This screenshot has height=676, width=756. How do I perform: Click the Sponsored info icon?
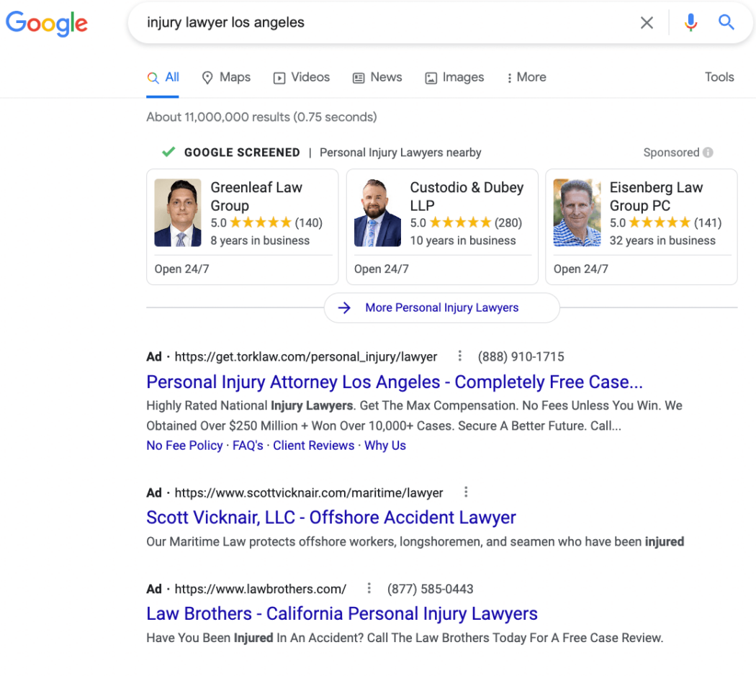(708, 153)
